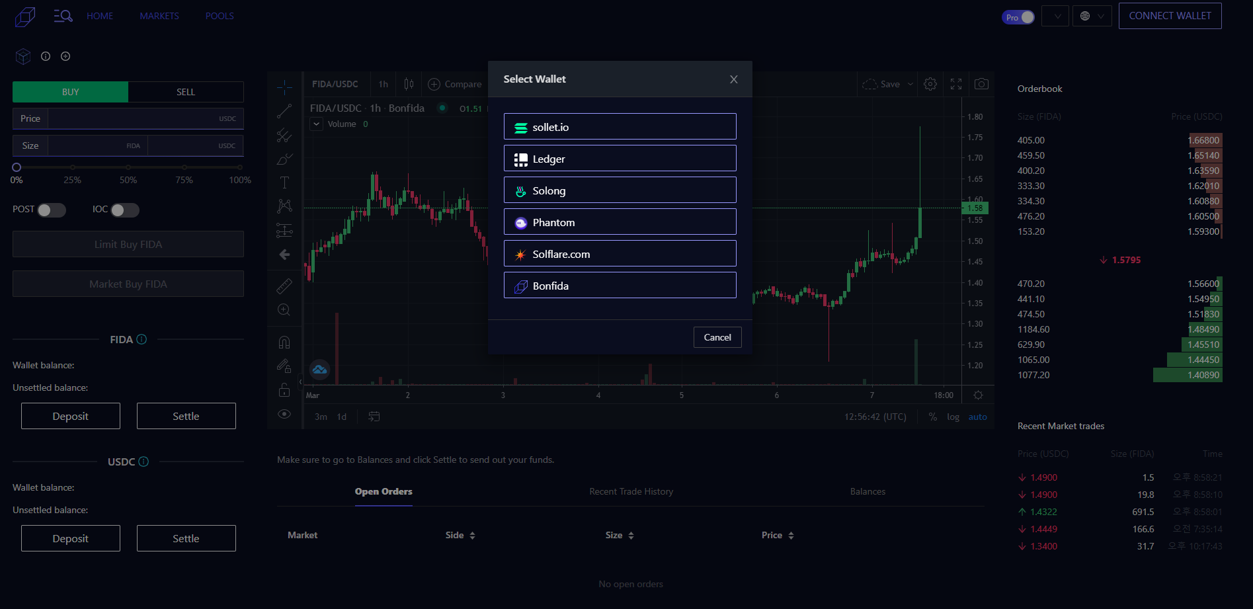Set order size slider to 50%
The image size is (1253, 609).
128,167
